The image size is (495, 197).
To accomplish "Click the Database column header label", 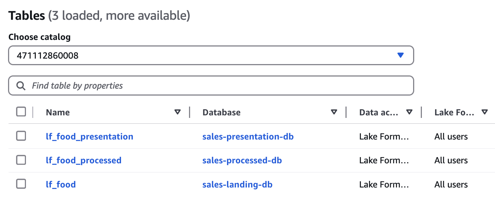I will point(222,112).
